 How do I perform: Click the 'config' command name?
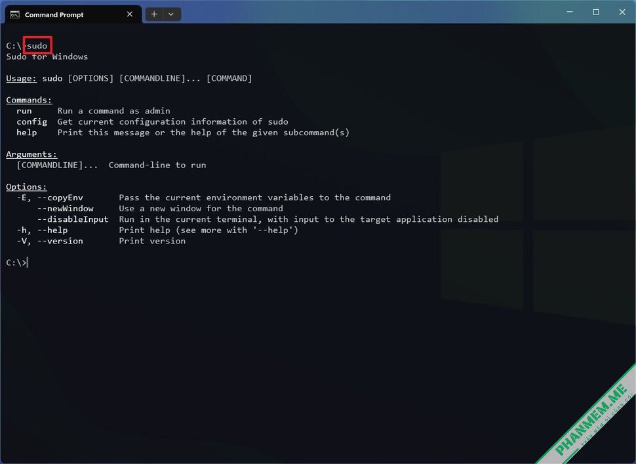point(31,122)
